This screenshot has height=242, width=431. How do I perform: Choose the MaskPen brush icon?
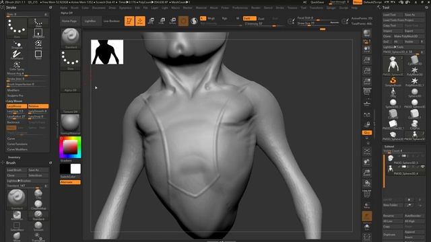[17, 215]
